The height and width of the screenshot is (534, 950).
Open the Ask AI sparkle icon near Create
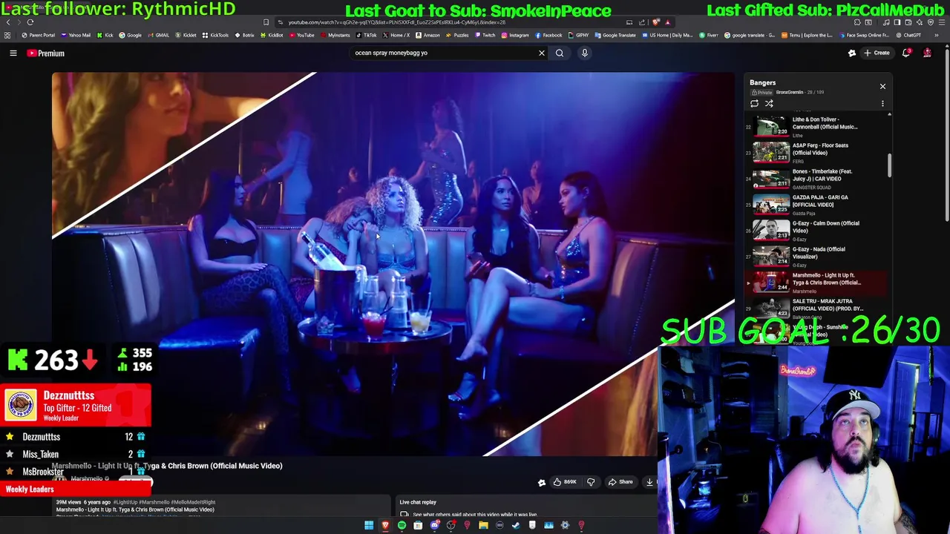coord(852,53)
